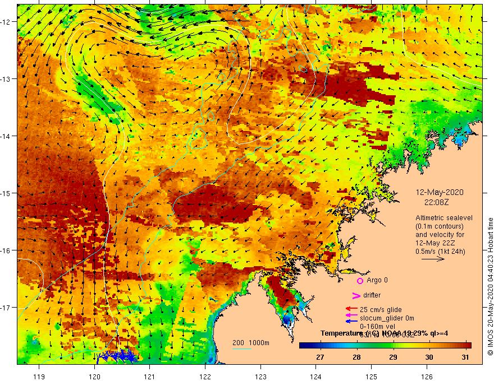Screen dimensions: 494x381
Task: Click colorbar tick label 29
Action: 393,357
